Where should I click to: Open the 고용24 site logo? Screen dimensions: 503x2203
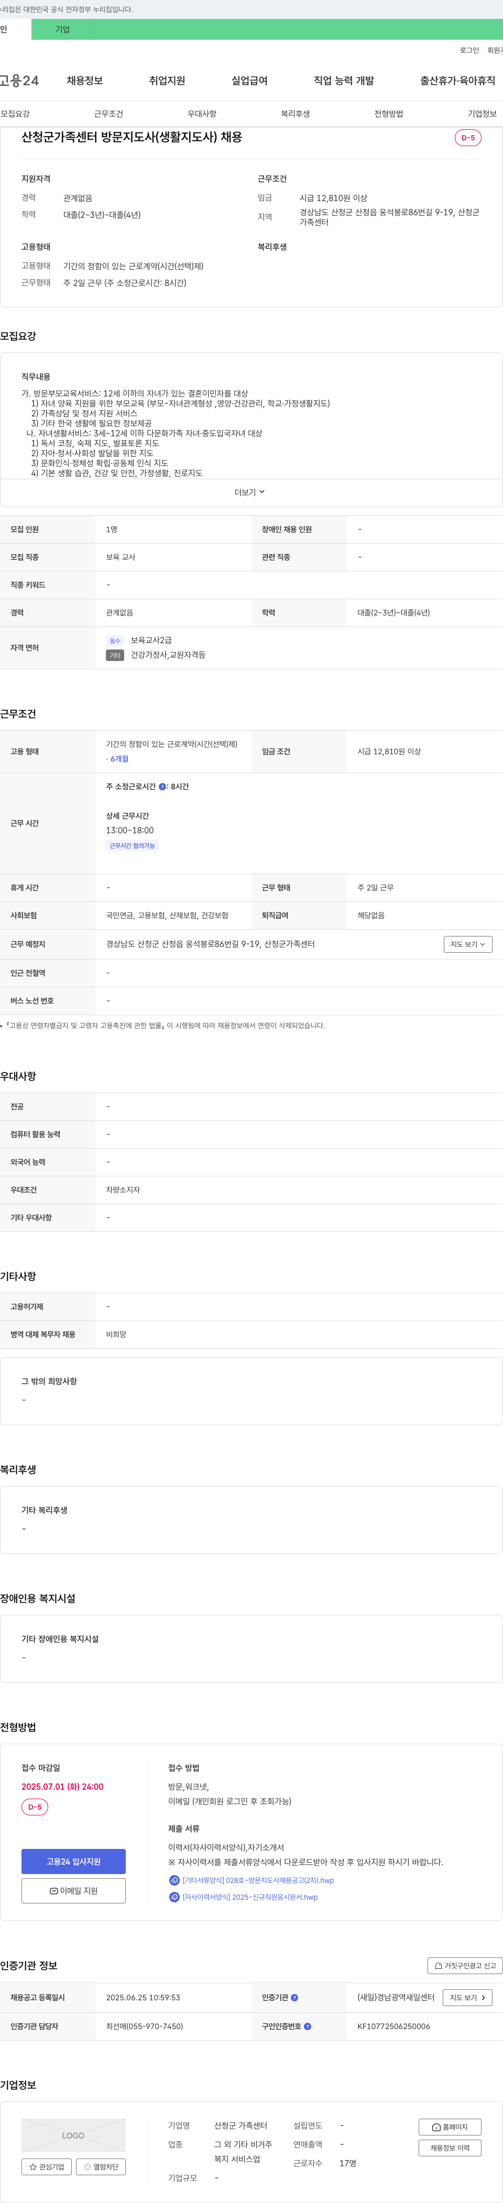tap(19, 80)
